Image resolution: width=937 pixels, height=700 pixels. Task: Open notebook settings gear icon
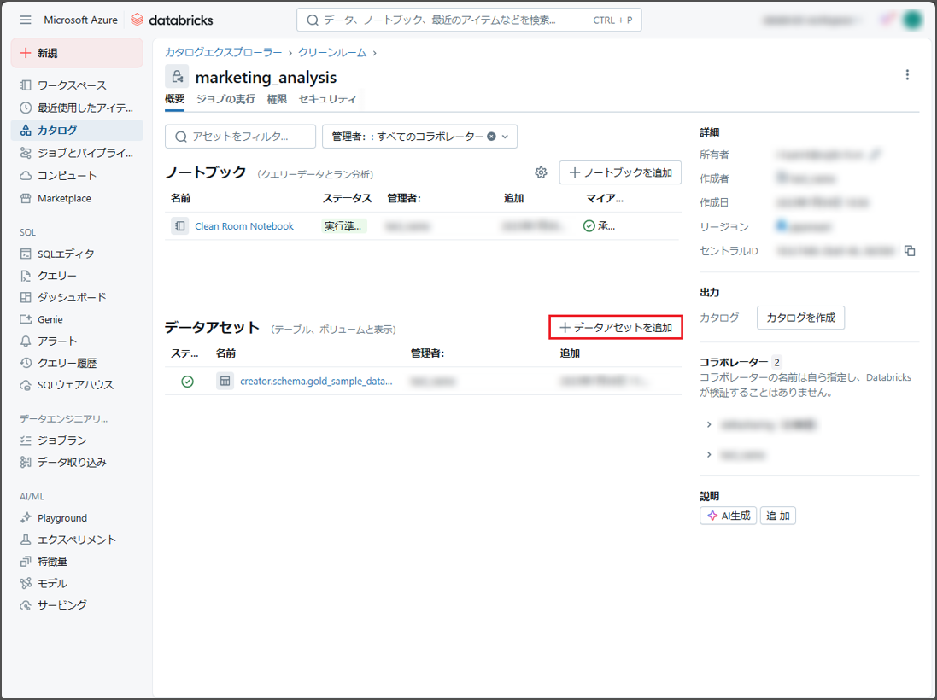point(541,172)
